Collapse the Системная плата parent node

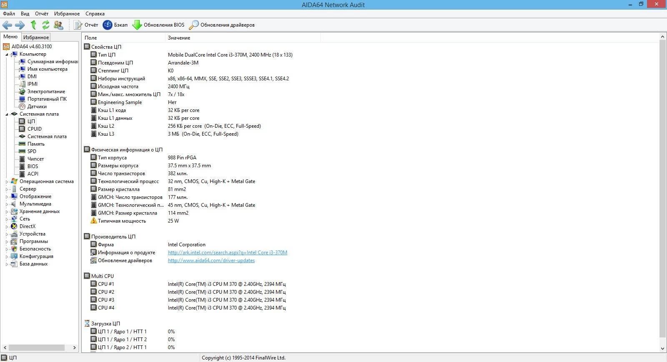[x=7, y=114]
